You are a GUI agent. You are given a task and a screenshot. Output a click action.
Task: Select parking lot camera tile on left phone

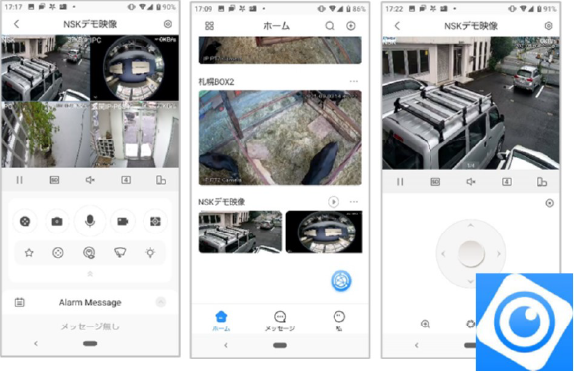[x=46, y=68]
